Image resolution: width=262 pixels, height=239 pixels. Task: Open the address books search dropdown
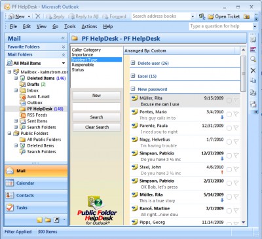pos(193,16)
